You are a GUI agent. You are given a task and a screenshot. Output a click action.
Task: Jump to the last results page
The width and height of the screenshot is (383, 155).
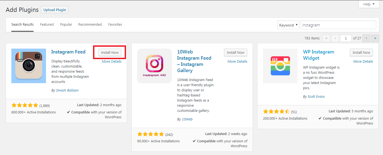pyautogui.click(x=375, y=38)
